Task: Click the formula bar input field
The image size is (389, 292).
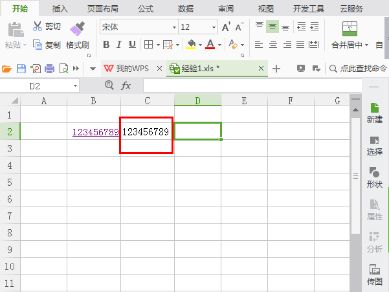Action: [252, 86]
